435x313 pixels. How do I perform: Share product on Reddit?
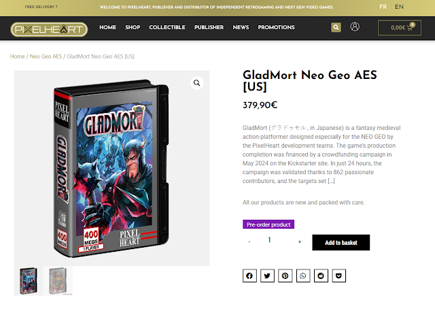pos(321,276)
